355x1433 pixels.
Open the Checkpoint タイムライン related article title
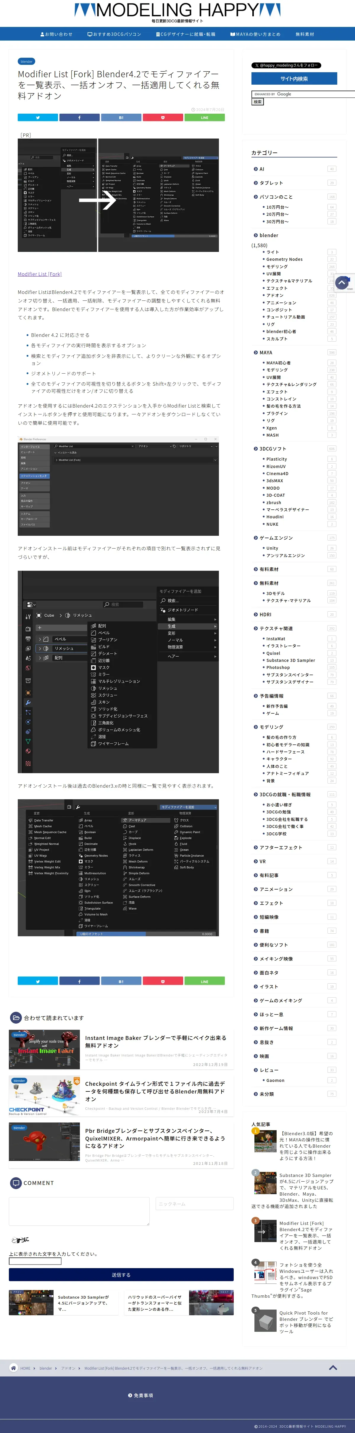pyautogui.click(x=155, y=1091)
